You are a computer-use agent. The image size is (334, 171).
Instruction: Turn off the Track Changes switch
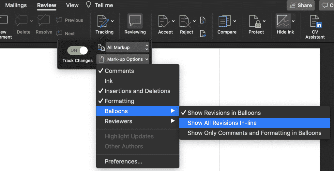coord(78,51)
